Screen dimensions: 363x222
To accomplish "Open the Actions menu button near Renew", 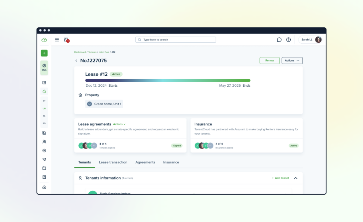I will coord(292,60).
